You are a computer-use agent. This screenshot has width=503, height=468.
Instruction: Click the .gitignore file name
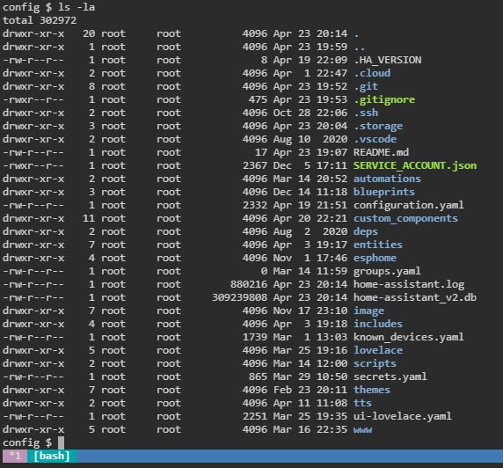(384, 99)
